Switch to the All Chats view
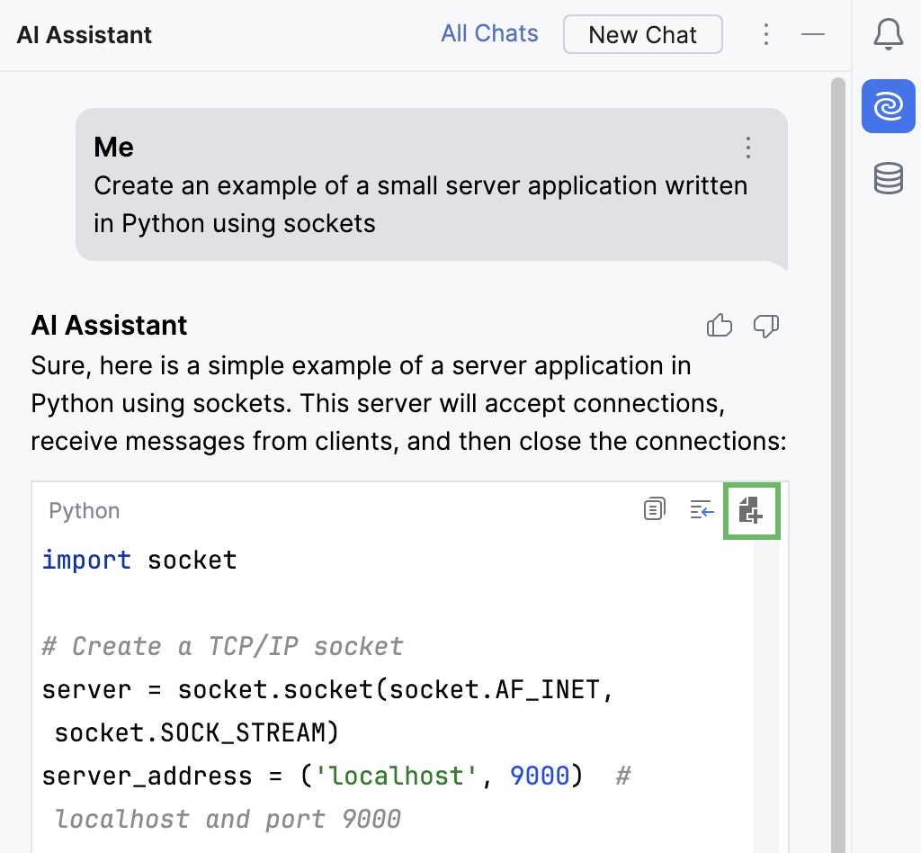The image size is (921, 853). tap(489, 33)
